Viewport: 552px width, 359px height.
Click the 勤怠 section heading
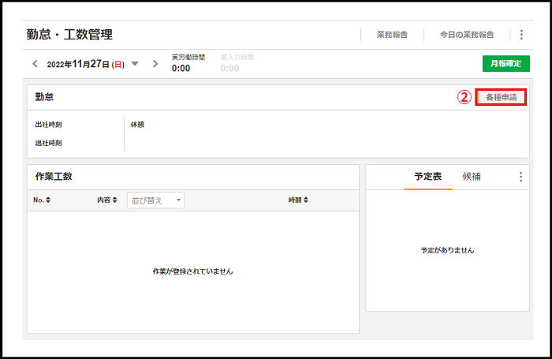(44, 97)
